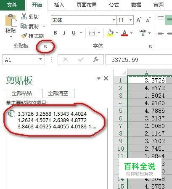Switch to the 审阅 (Review) tab
Viewport: 172px width, 189px height.
[x=159, y=5]
